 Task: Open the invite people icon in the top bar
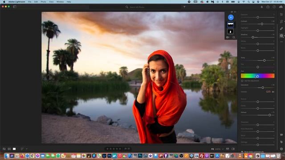point(262,7)
